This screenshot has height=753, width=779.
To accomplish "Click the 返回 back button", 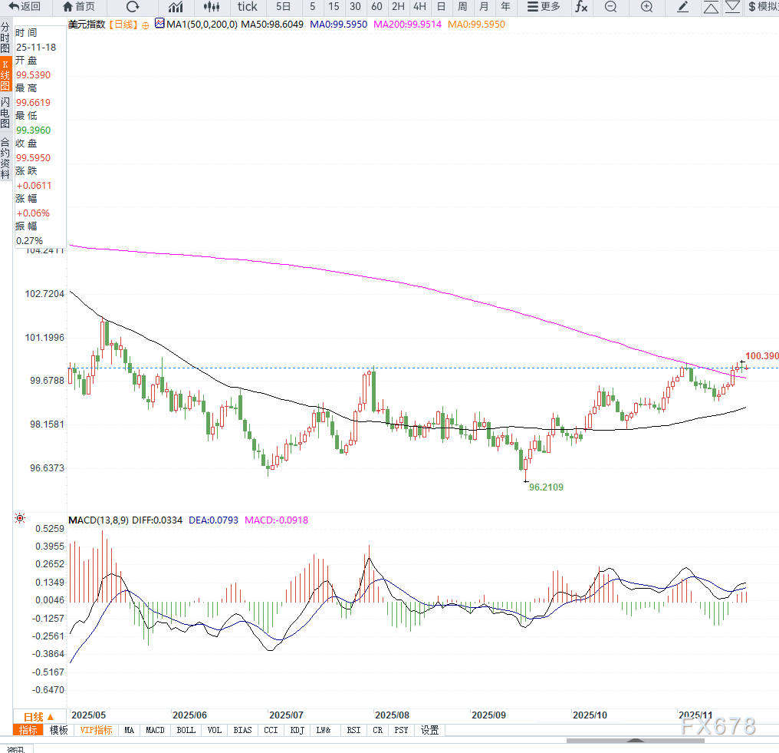I will [x=25, y=7].
